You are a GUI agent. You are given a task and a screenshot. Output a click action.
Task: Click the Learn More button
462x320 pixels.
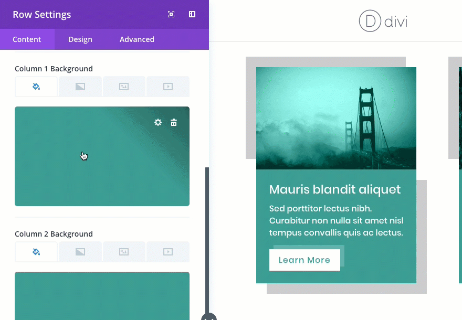pos(304,260)
